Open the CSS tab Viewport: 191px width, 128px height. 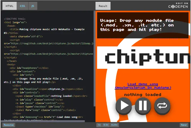pyautogui.click(x=23, y=6)
